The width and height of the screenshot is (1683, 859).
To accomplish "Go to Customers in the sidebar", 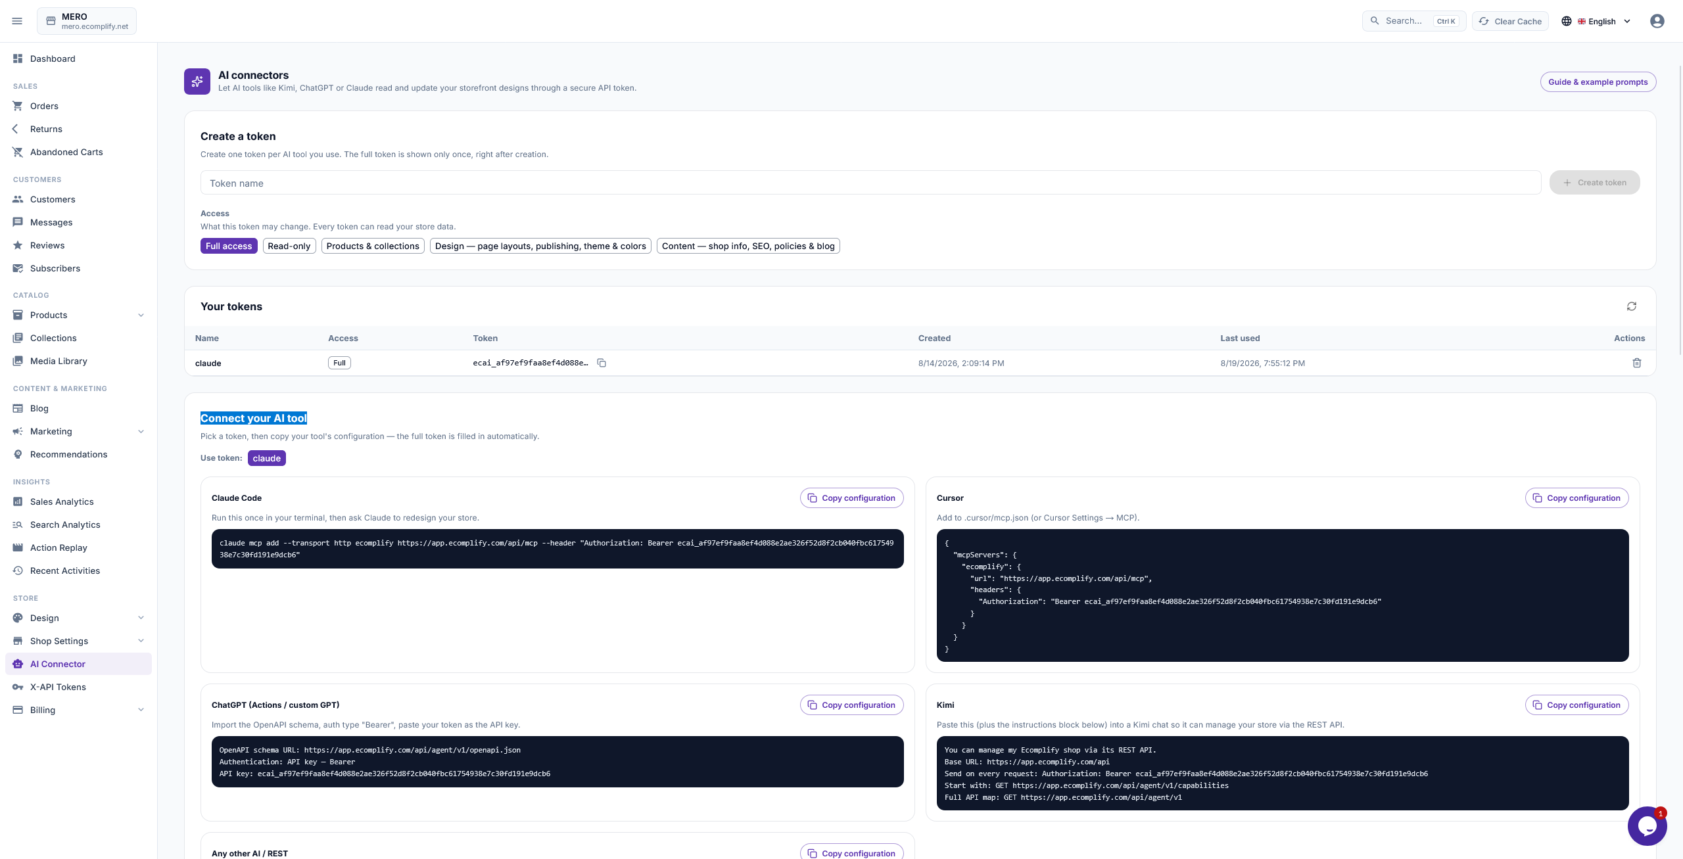I will click(x=78, y=199).
